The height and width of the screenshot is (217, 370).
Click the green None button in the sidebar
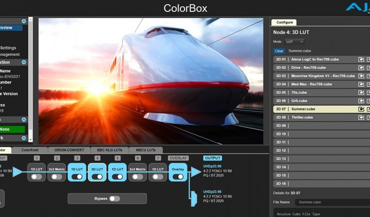click(12, 129)
